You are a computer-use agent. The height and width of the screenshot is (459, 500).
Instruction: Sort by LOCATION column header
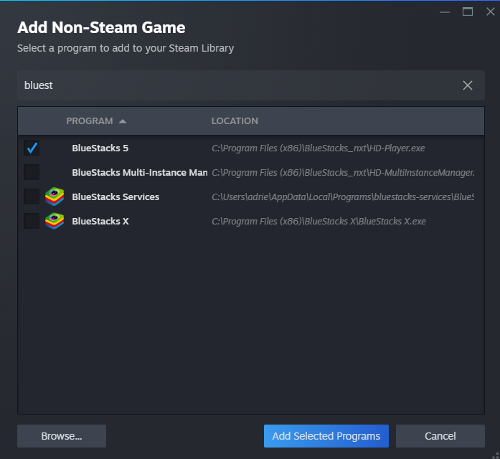235,121
